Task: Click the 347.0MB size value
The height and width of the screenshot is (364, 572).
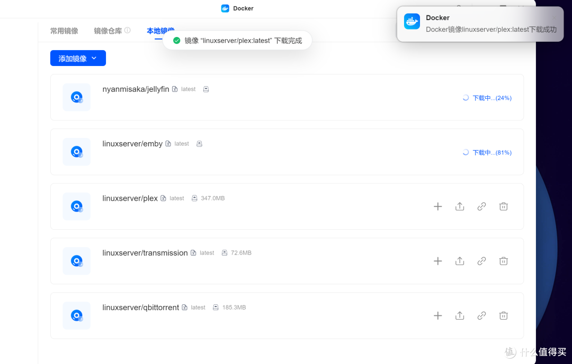Action: (x=213, y=199)
